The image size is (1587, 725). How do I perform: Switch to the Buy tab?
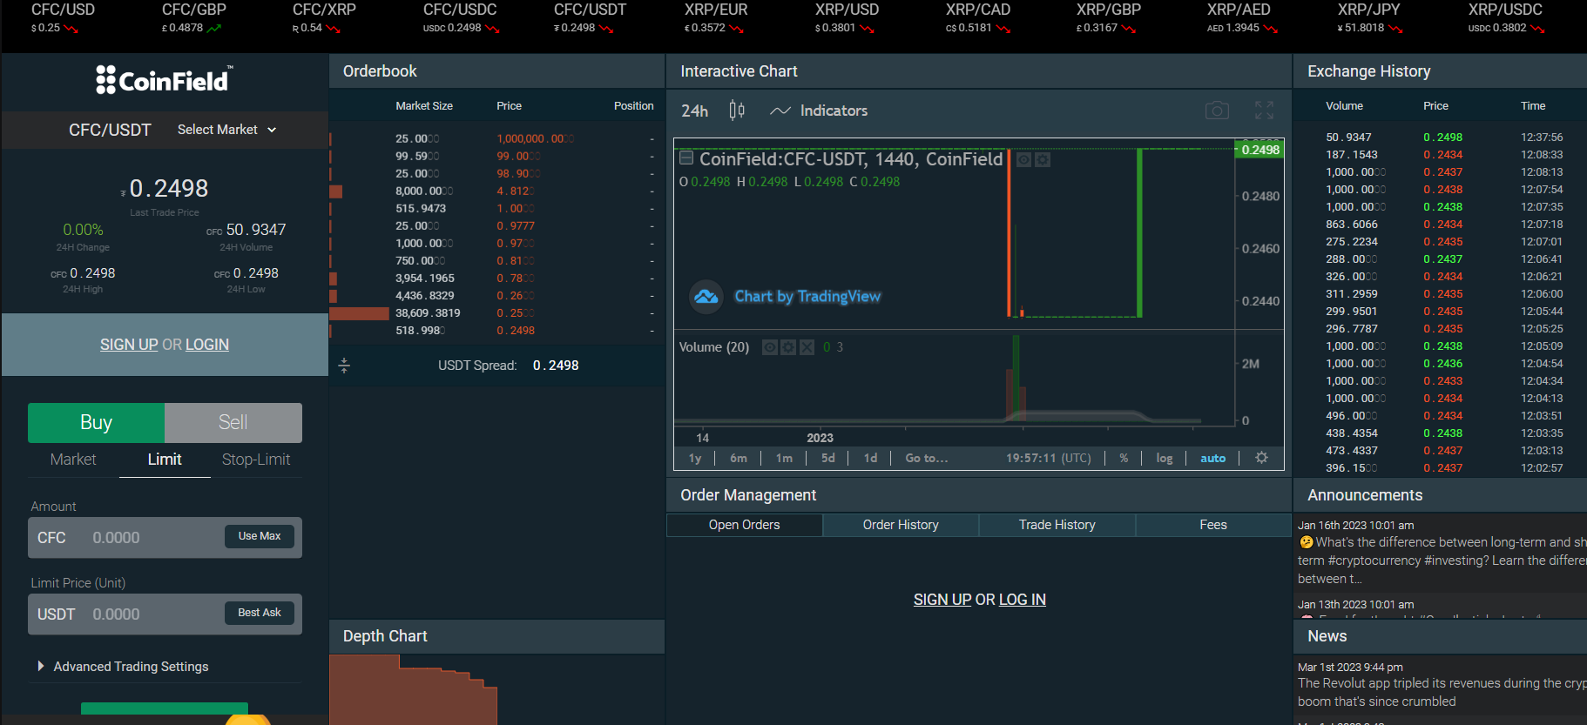96,422
